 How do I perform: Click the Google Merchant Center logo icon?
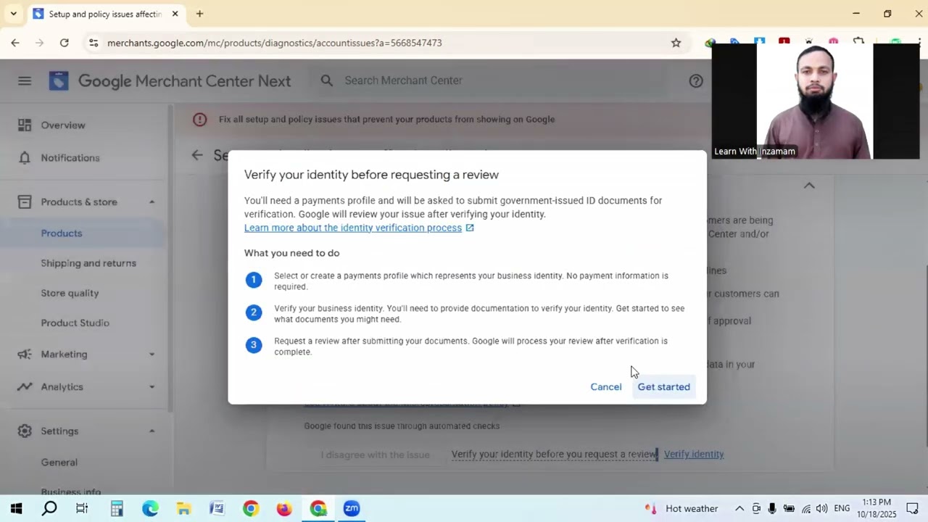tap(59, 80)
